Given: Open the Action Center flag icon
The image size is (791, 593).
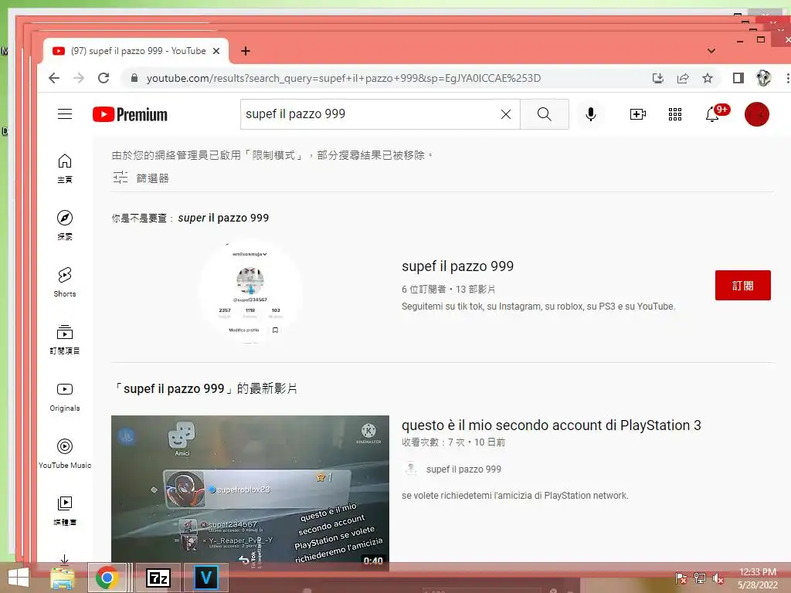Looking at the screenshot, I should tap(681, 578).
